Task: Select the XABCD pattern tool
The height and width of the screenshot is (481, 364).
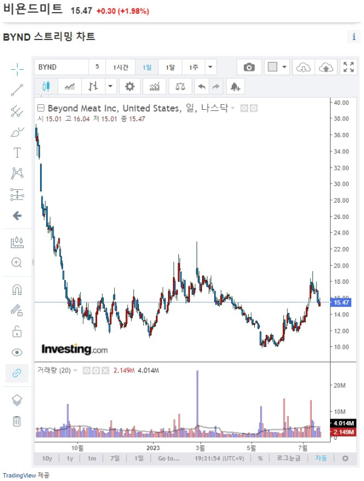Action: click(17, 173)
